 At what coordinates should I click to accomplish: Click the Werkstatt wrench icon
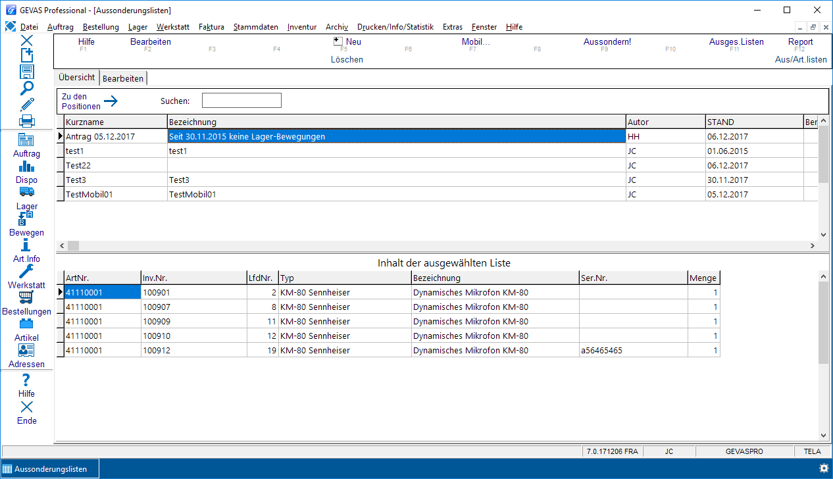point(27,271)
